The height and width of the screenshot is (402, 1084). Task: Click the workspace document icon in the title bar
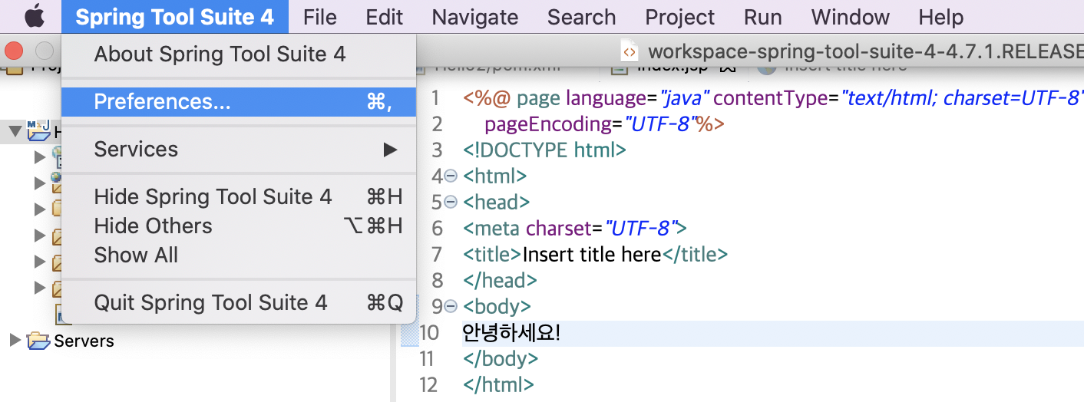point(630,52)
